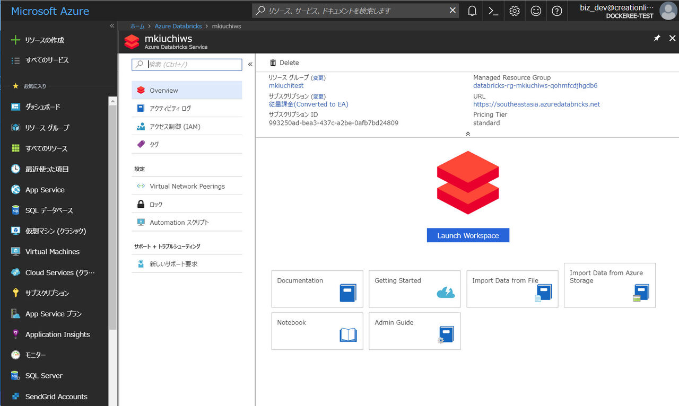
Task: Click the SendGrid Accounts icon
Action: coord(15,396)
